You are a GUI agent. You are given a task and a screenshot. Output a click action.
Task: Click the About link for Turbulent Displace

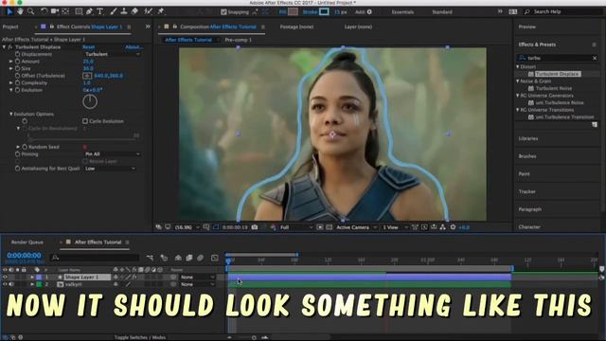(x=134, y=47)
